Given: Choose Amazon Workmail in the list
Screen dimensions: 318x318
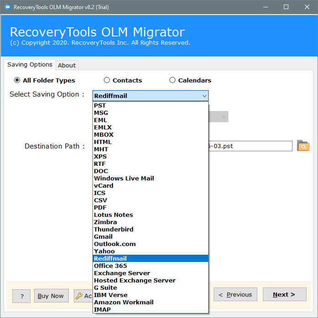Looking at the screenshot, I should pyautogui.click(x=150, y=303).
